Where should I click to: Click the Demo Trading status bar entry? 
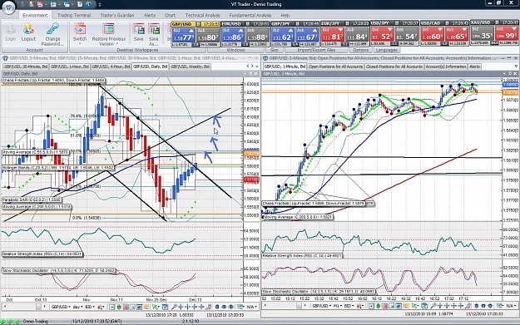coord(35,322)
